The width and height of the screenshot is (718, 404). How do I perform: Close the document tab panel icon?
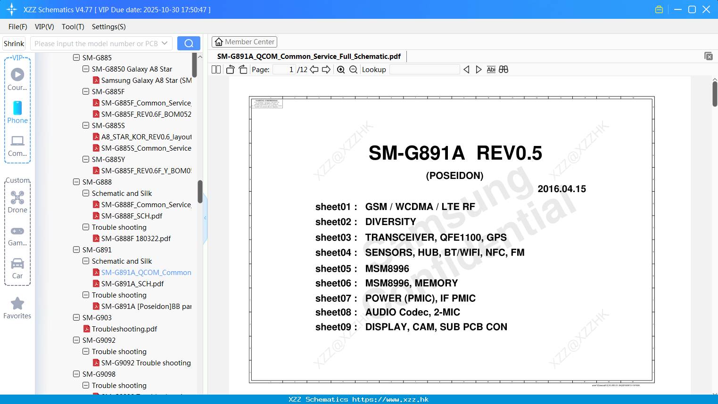point(708,56)
